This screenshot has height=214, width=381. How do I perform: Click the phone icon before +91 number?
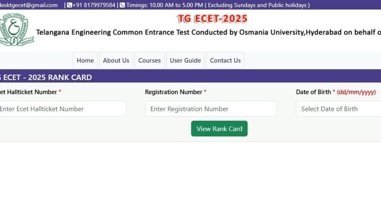[69, 5]
